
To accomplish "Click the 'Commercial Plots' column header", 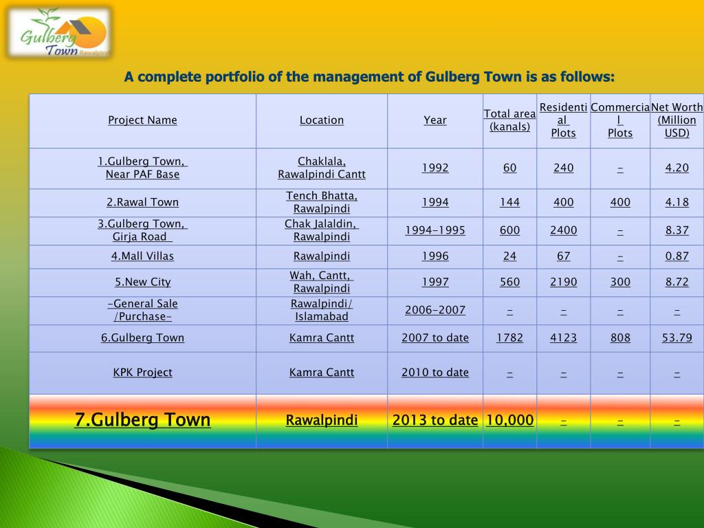I will coord(620,120).
